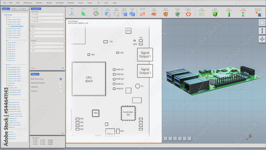Click the Solo Selected icon

pos(107,14)
